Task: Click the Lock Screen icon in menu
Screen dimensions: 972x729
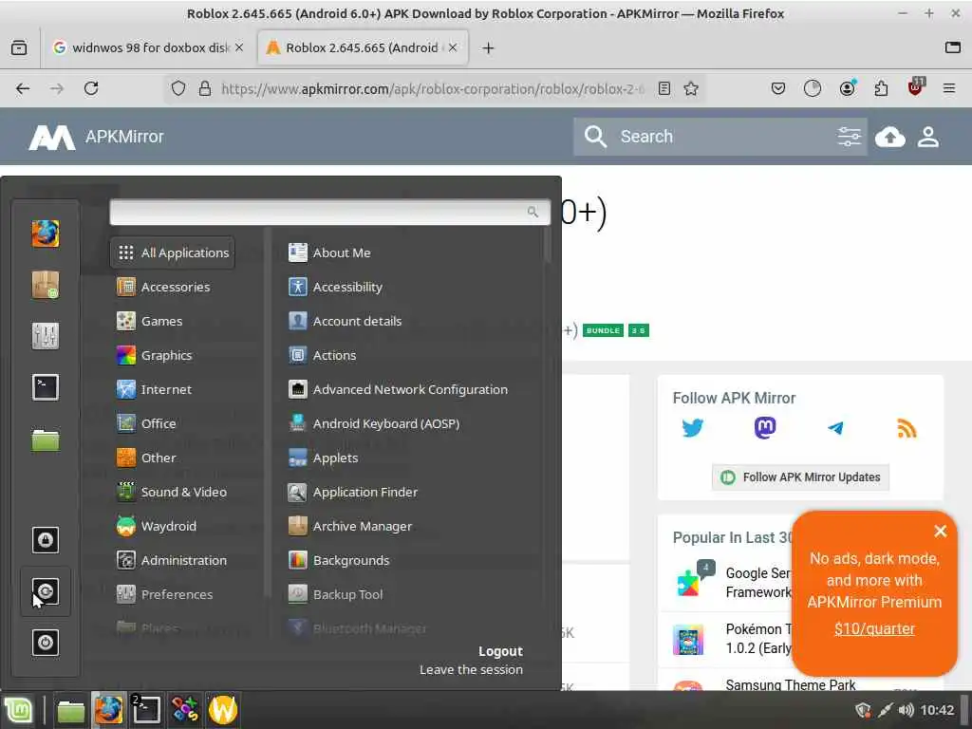Action: click(x=46, y=540)
